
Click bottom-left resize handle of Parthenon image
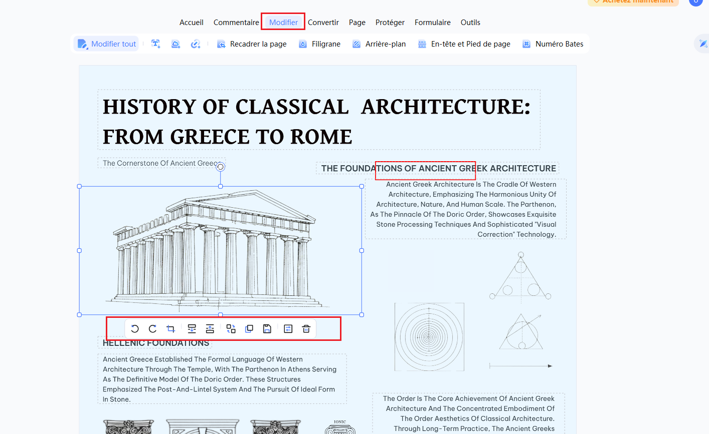(79, 315)
